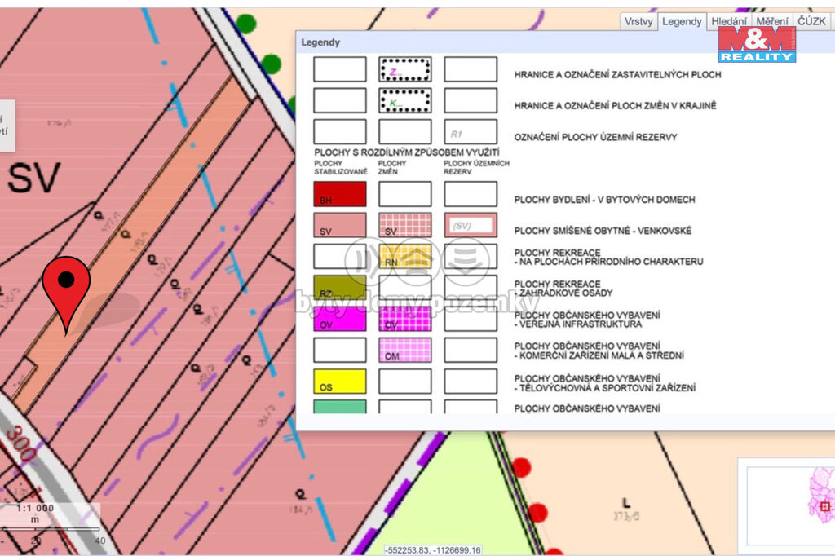Select the Legendy tab

(682, 22)
